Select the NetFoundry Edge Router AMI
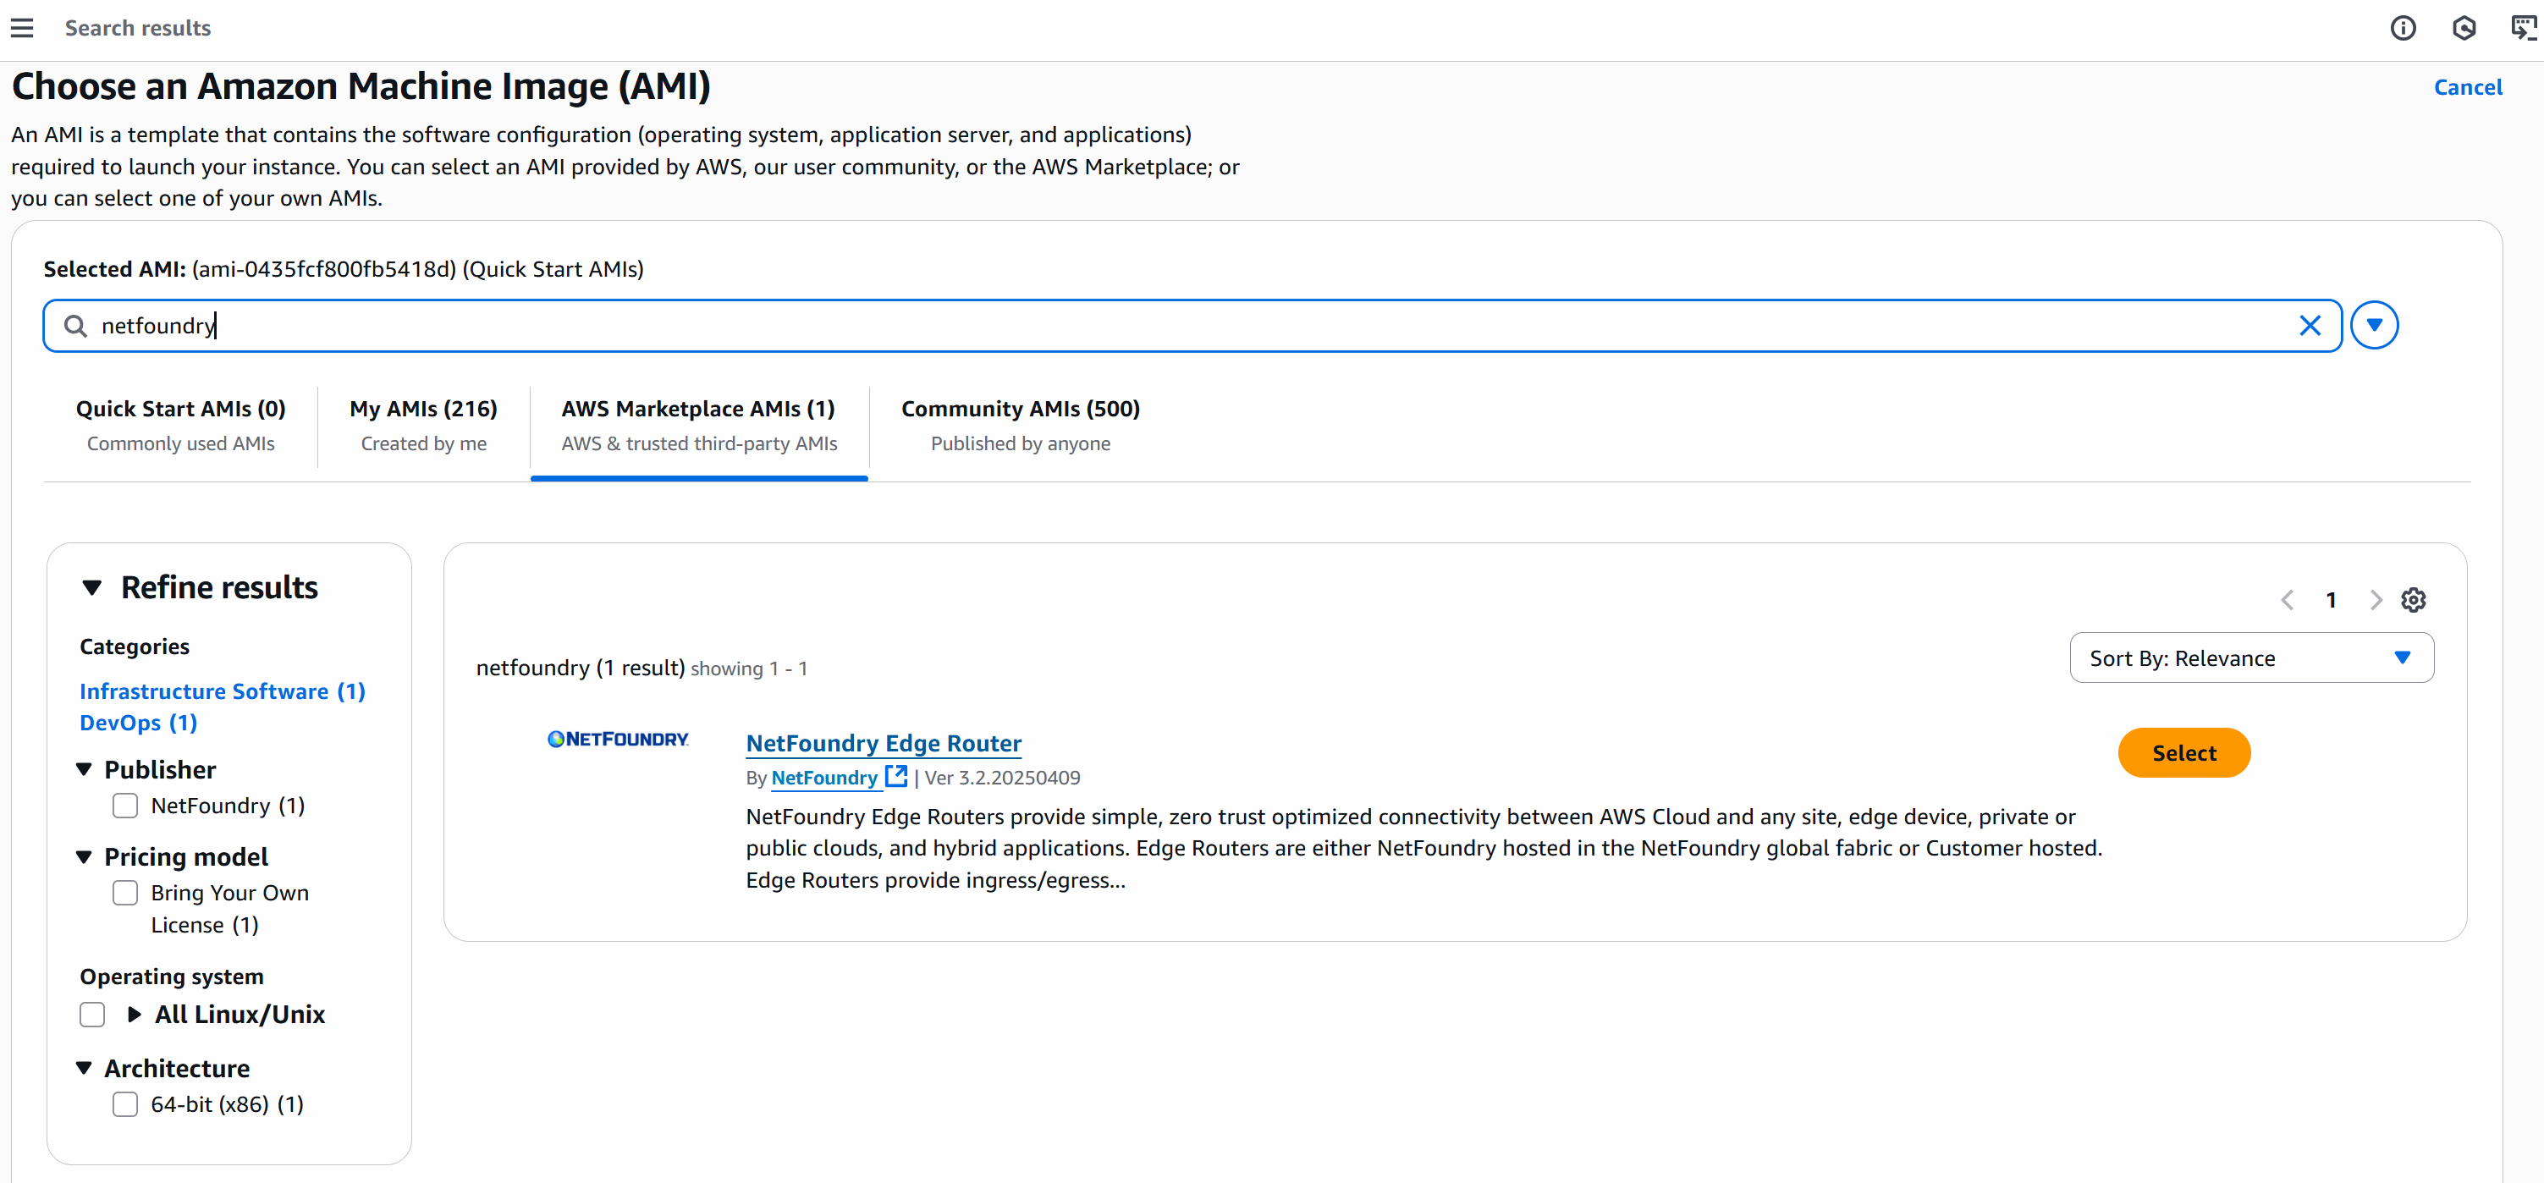The width and height of the screenshot is (2544, 1183). pyautogui.click(x=2183, y=752)
